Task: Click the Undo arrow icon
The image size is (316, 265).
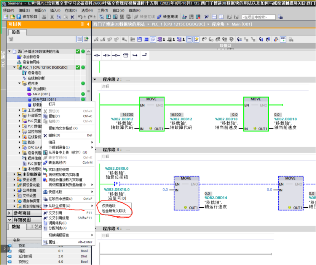Action: click(80, 17)
